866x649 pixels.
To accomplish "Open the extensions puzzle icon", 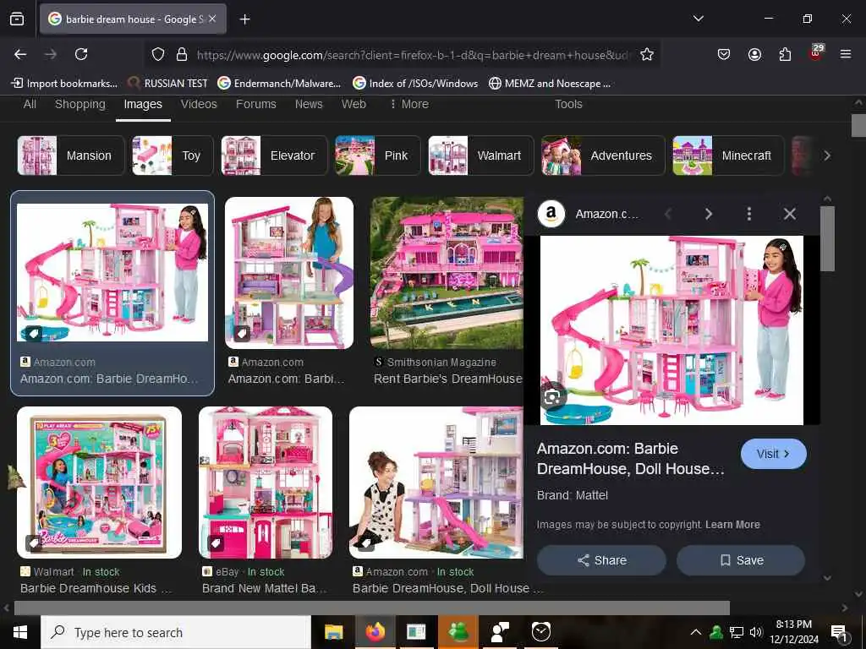I will pyautogui.click(x=785, y=54).
